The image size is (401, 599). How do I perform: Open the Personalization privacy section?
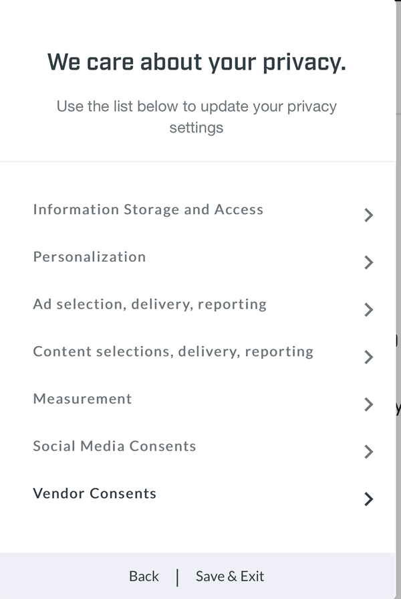(x=90, y=257)
